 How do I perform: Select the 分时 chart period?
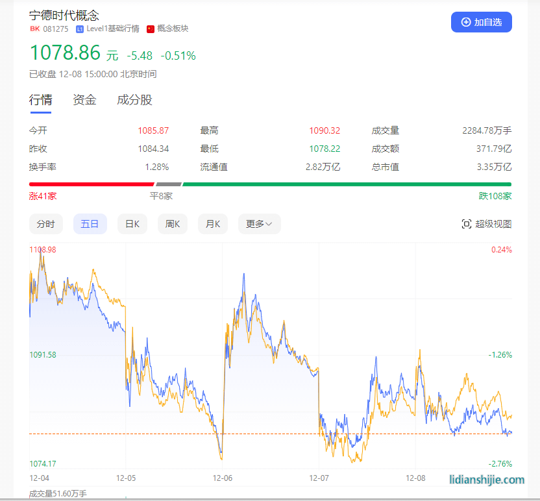(x=46, y=224)
